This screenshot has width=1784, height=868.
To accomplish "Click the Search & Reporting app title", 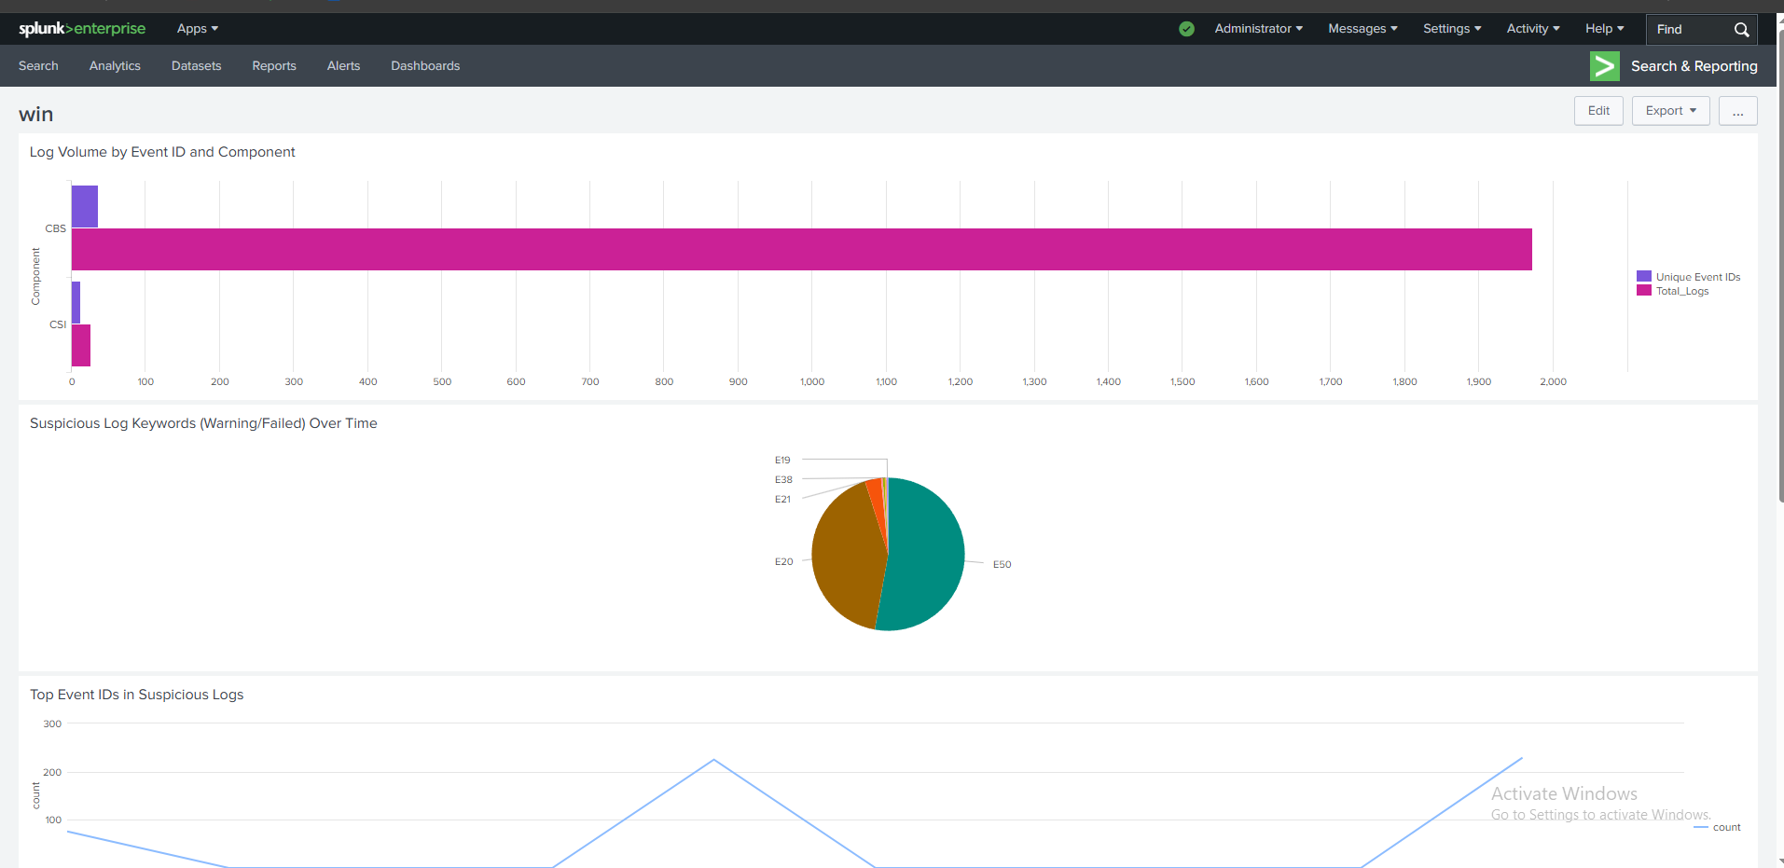I will 1694,66.
